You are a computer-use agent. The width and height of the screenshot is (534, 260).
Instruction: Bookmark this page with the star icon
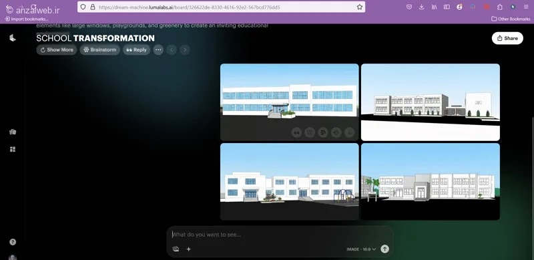360,7
